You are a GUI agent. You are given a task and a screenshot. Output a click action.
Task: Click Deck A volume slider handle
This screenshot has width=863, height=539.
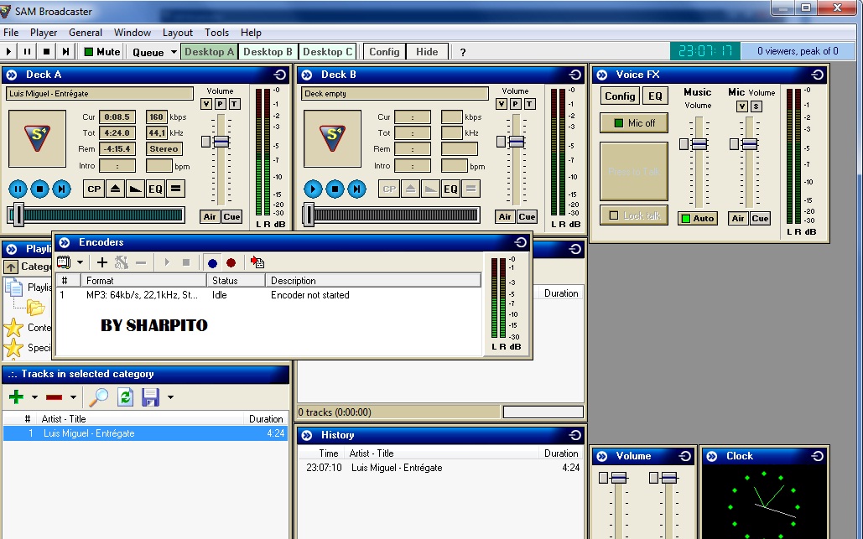pos(221,142)
